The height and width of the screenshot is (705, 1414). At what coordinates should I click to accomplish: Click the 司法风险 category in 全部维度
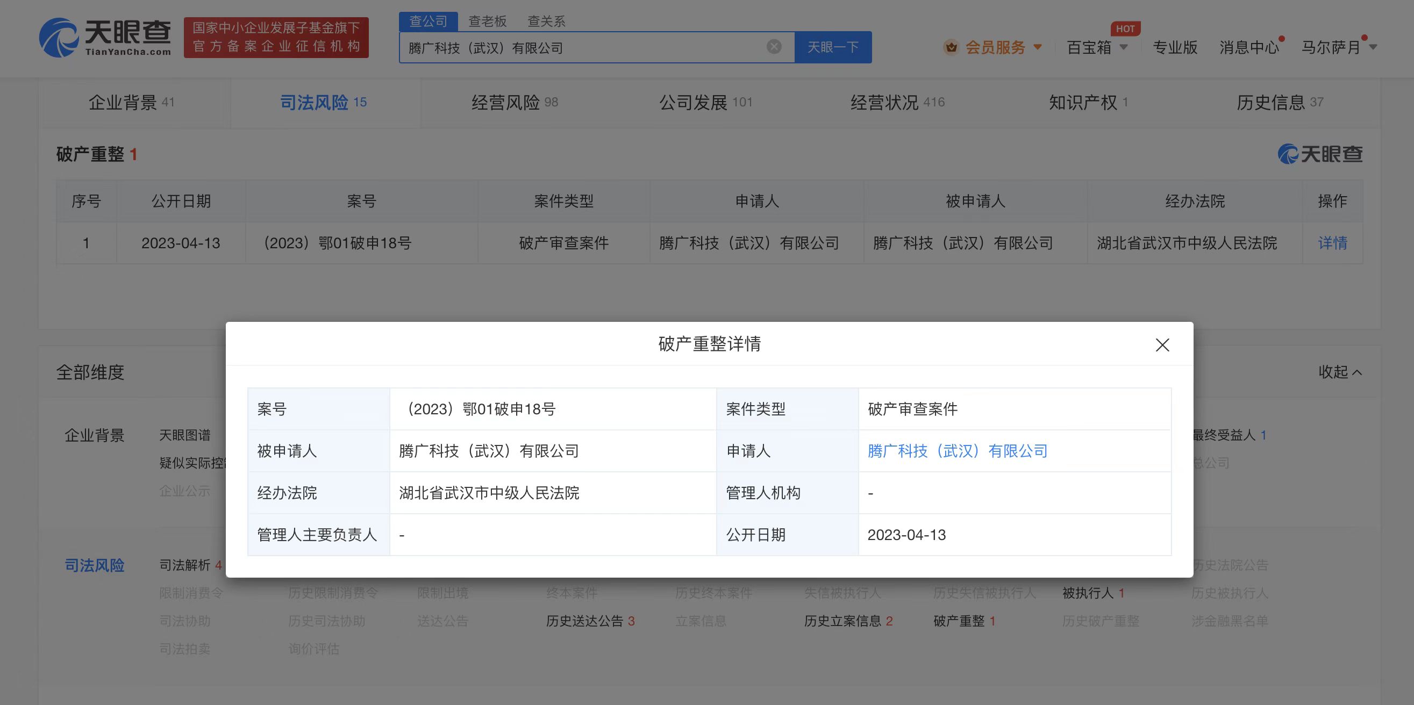point(95,565)
